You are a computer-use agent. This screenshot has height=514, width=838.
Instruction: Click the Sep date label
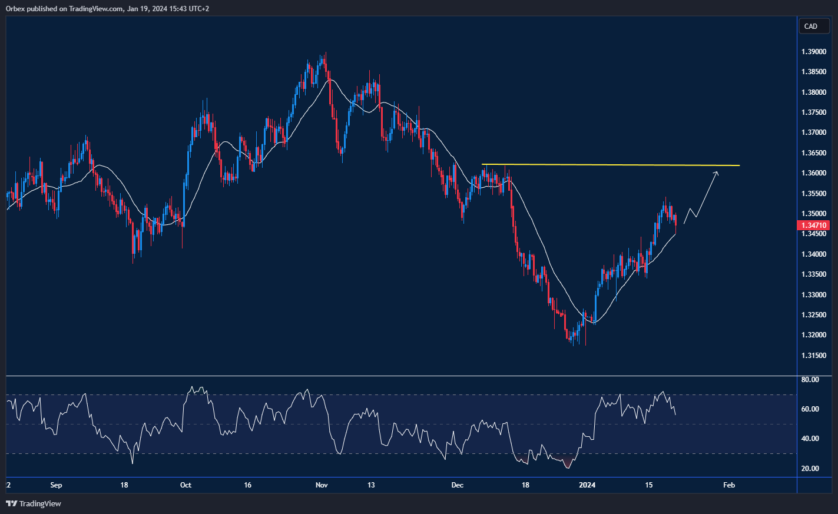[56, 485]
